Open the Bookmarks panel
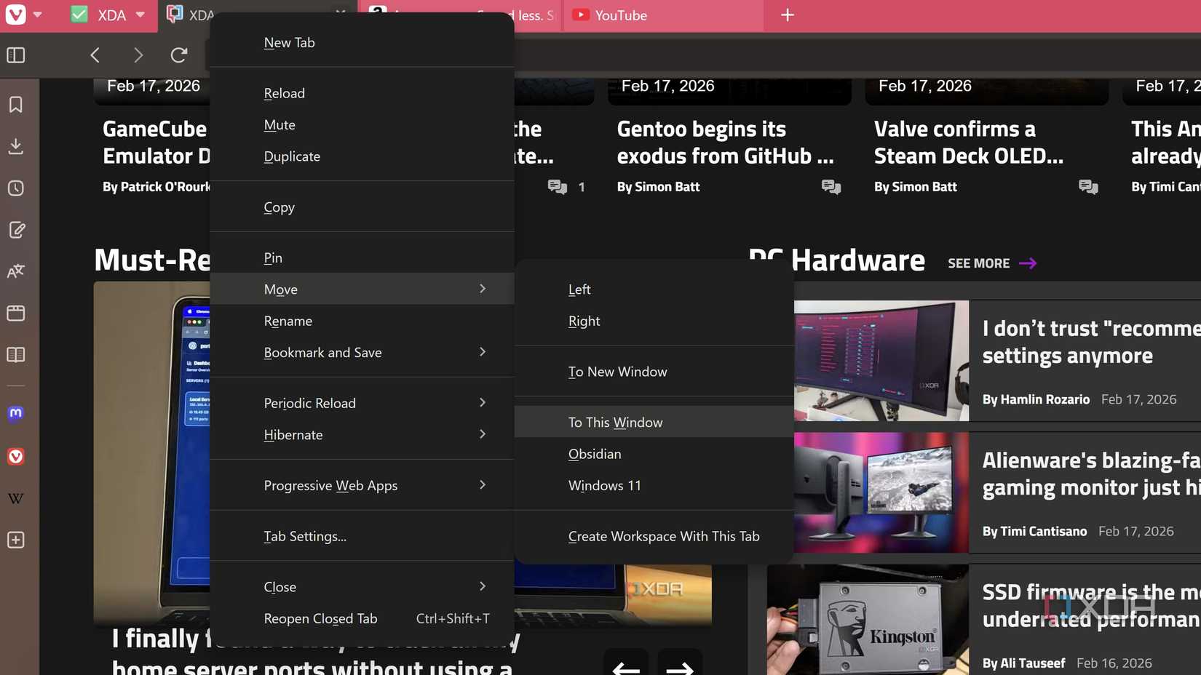 click(x=16, y=105)
